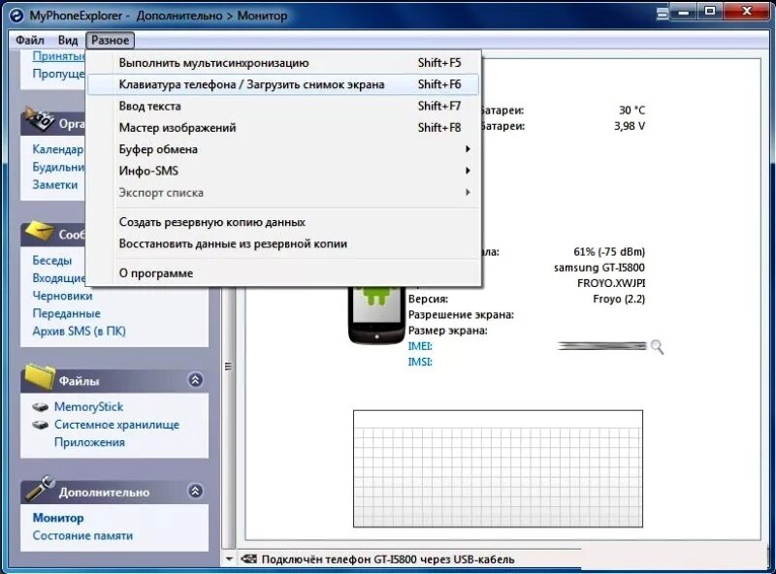776x574 pixels.
Task: Open Переданные messages folder
Action: [x=66, y=314]
